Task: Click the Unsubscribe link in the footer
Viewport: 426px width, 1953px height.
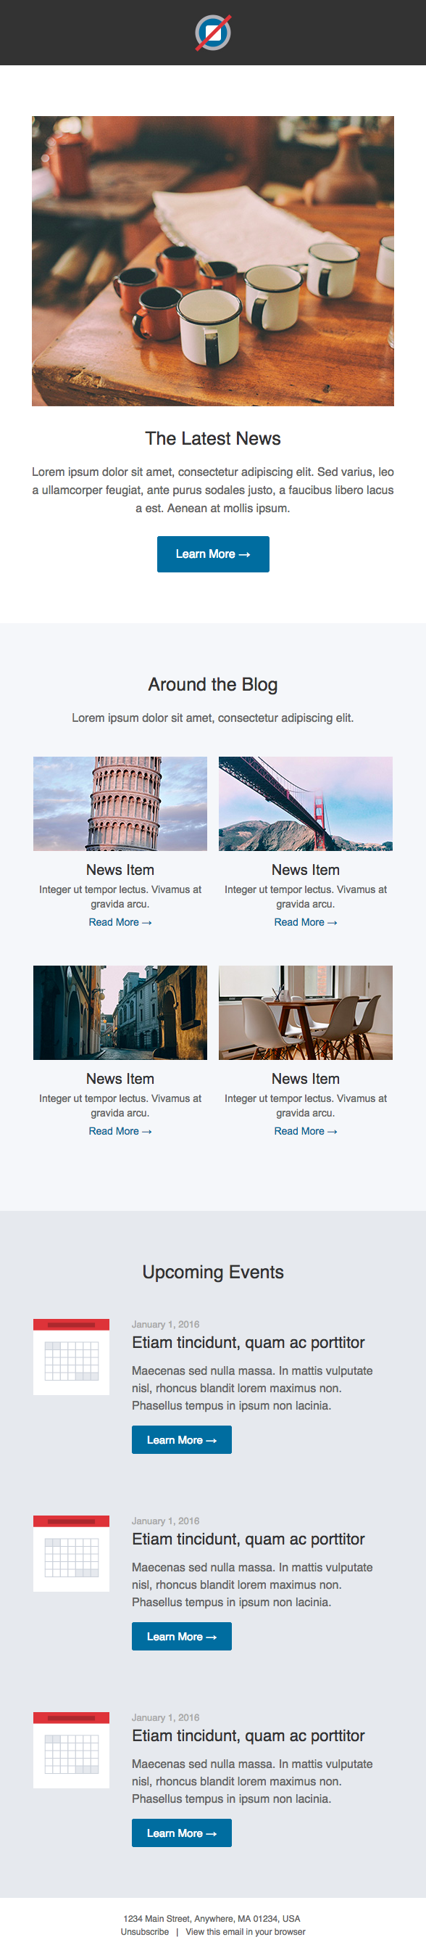Action: click(144, 1931)
